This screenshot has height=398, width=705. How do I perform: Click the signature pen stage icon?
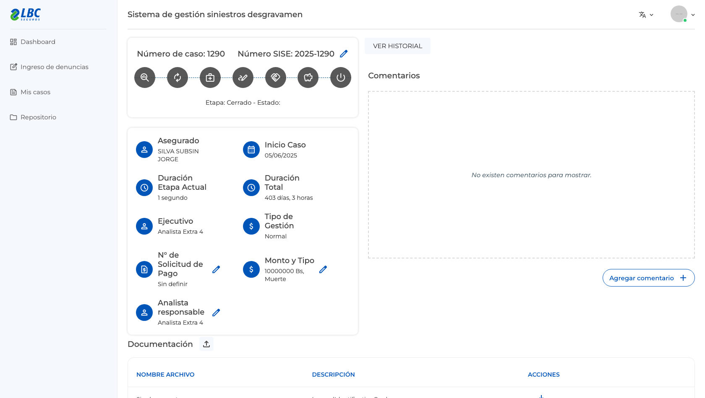243,78
